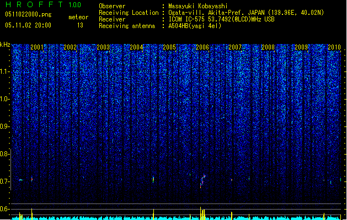347x220 pixels.
Task: Click the echo between 2004 and 2005
Action: 153,179
